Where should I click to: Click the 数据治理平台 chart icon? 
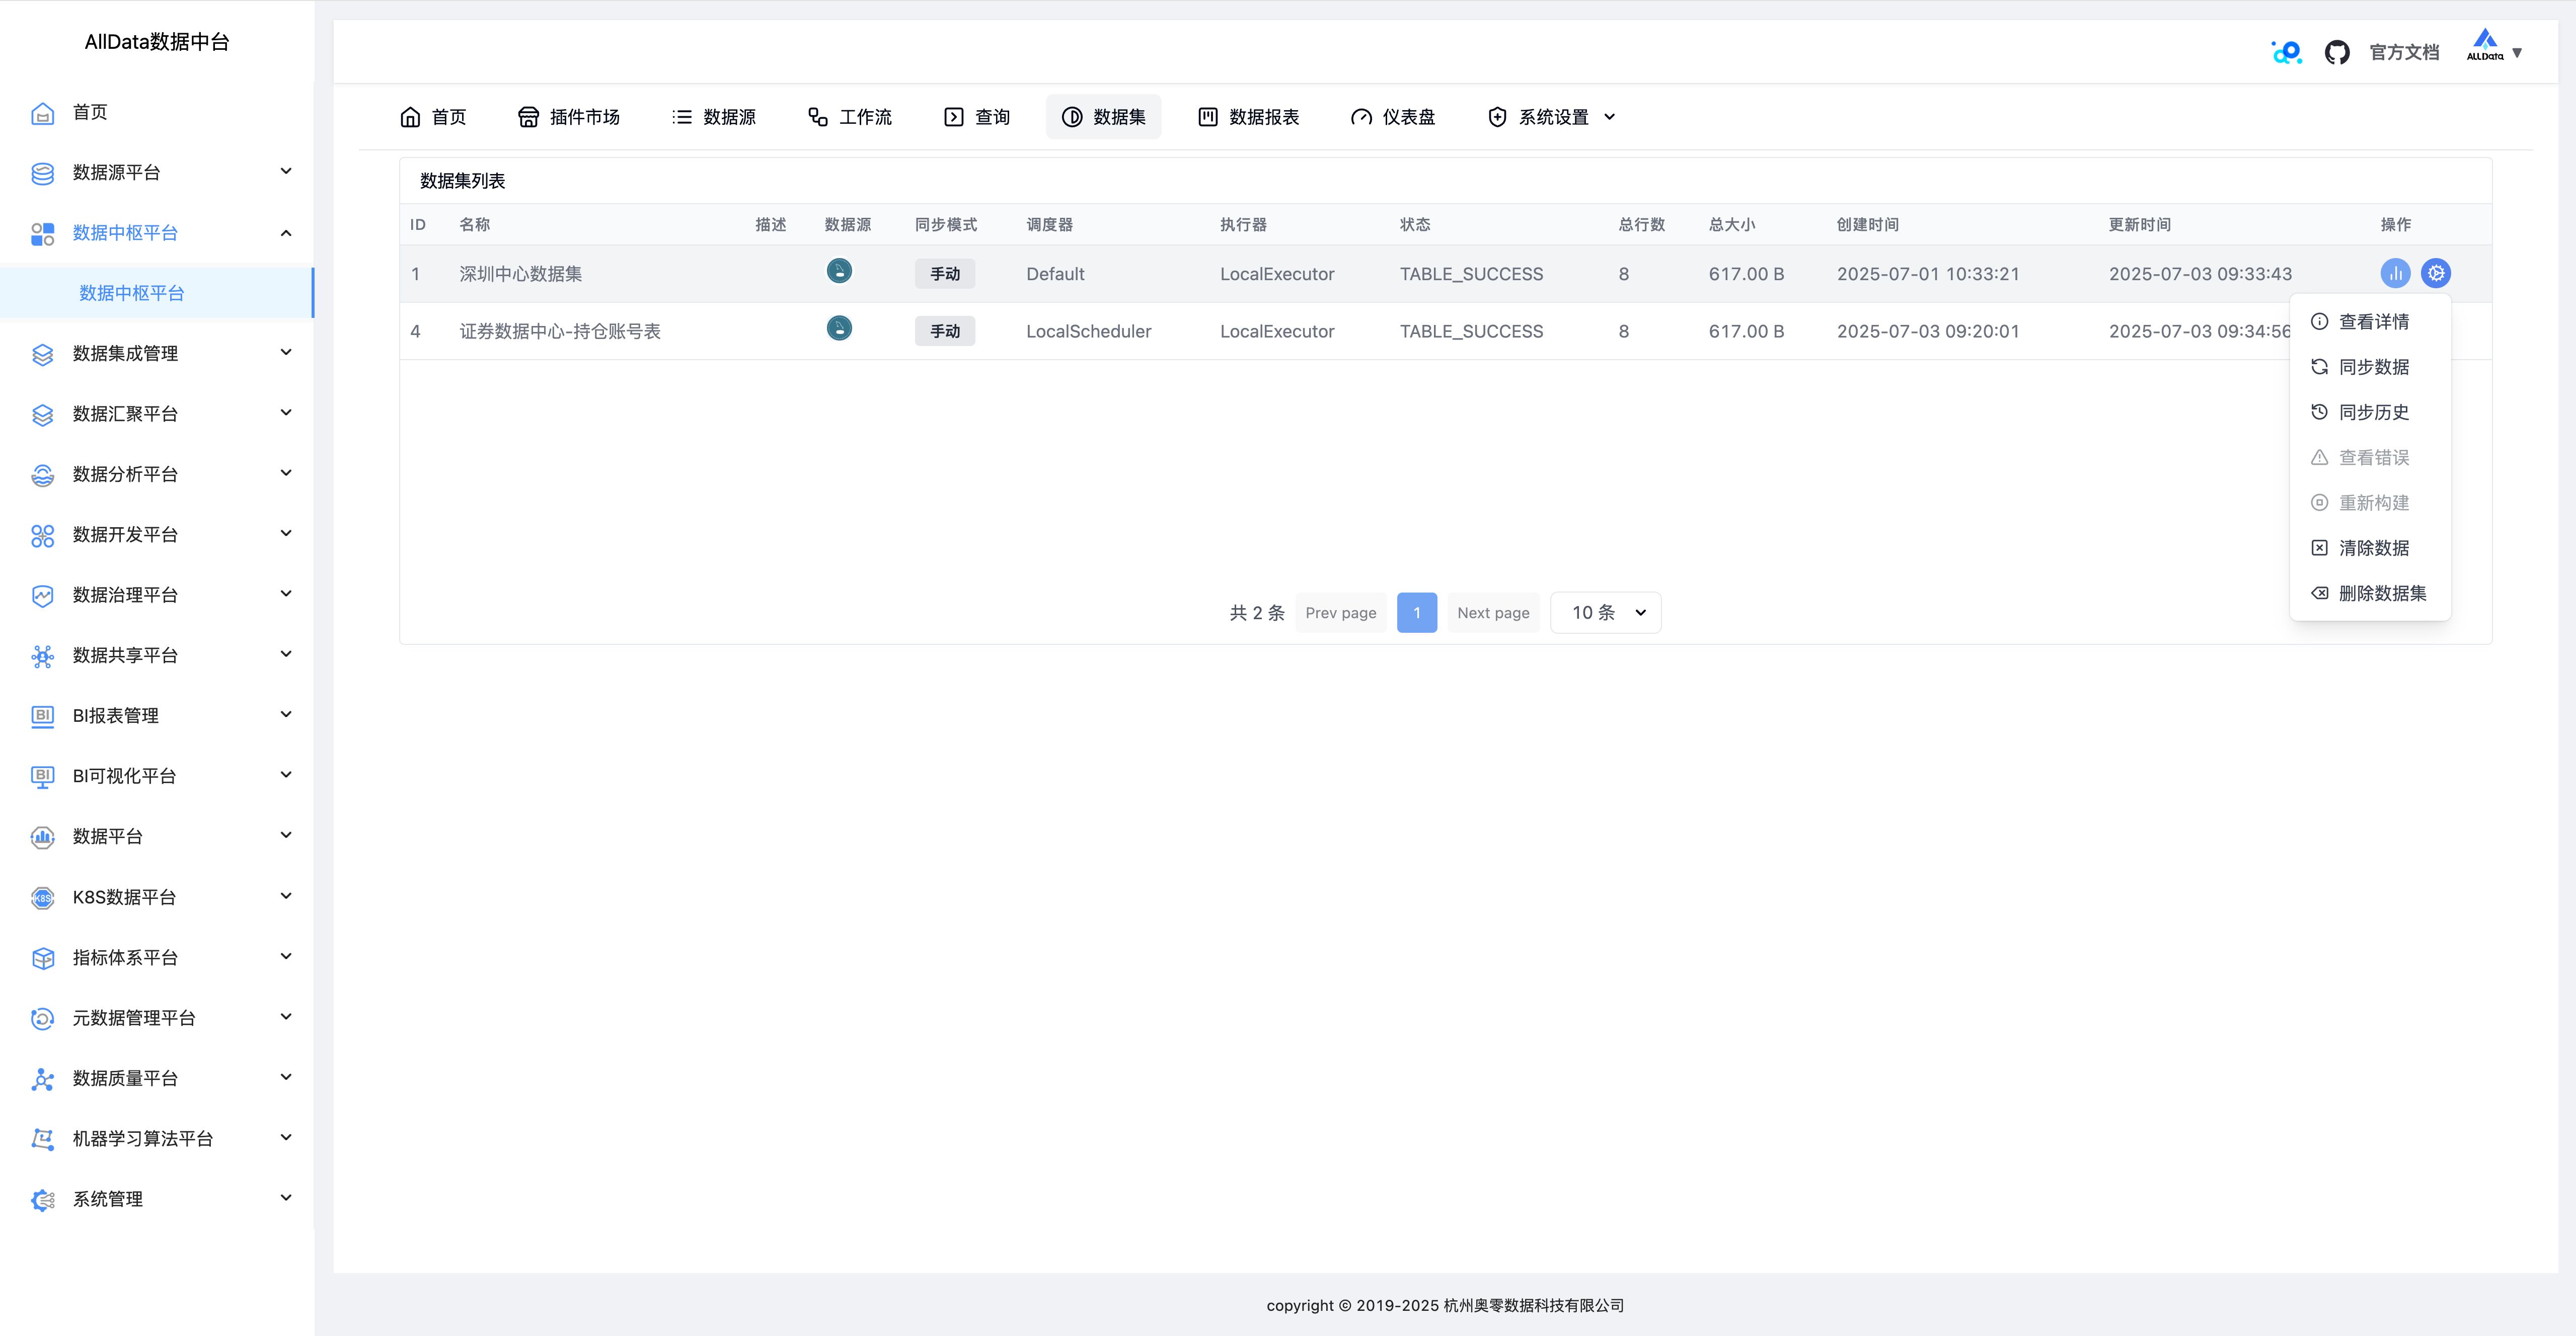42,596
